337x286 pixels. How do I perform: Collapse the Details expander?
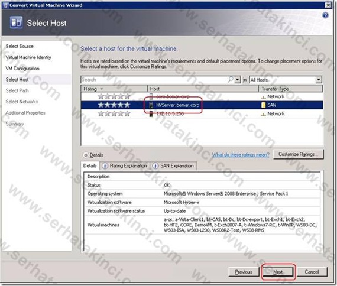point(86,155)
